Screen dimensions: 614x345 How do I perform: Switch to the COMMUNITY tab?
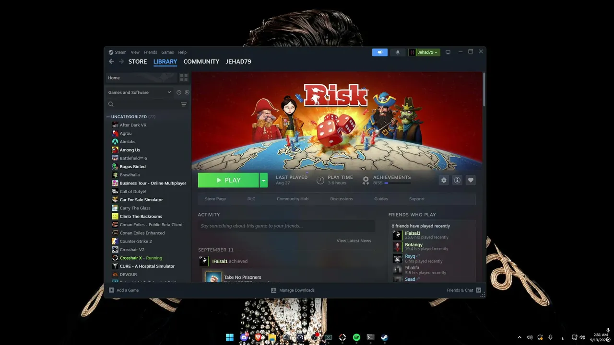pyautogui.click(x=201, y=61)
